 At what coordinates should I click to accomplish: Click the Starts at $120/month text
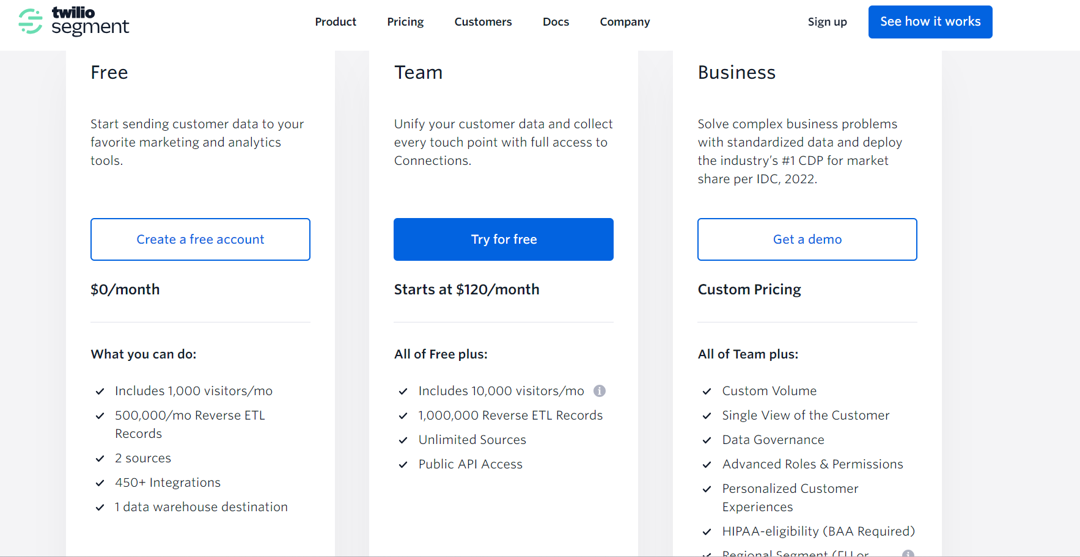click(466, 289)
